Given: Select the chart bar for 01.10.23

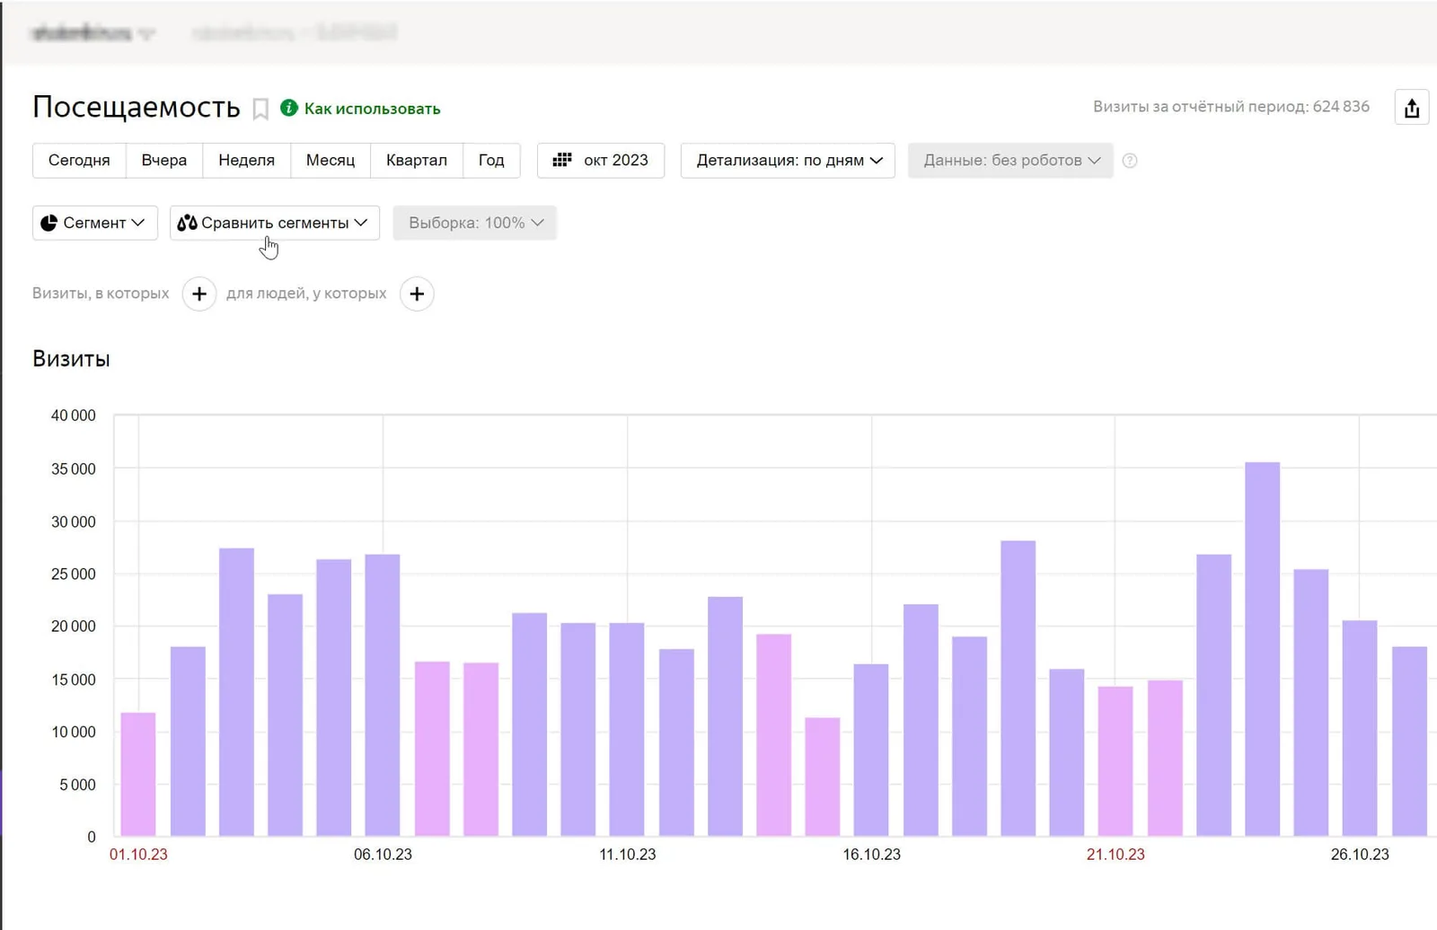Looking at the screenshot, I should [138, 774].
